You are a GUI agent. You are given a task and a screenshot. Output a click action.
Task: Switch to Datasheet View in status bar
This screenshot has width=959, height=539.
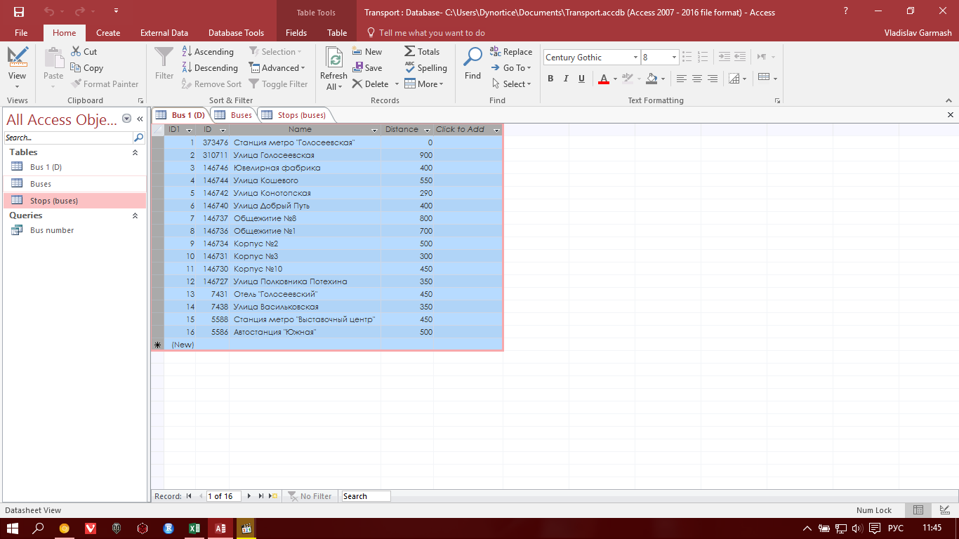(918, 510)
